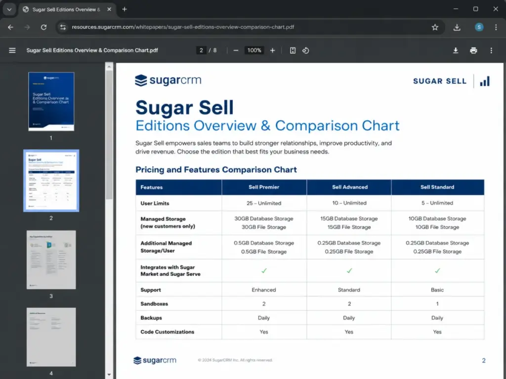Click the 'Code Customizations' row label
506x379 pixels.
tap(168, 332)
